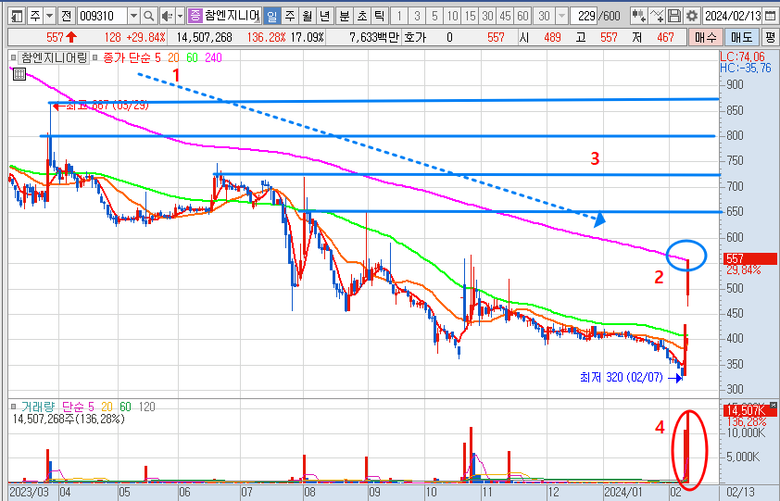The height and width of the screenshot is (501, 780).
Task: Switch to the 분 minute chart
Action: click(x=345, y=16)
